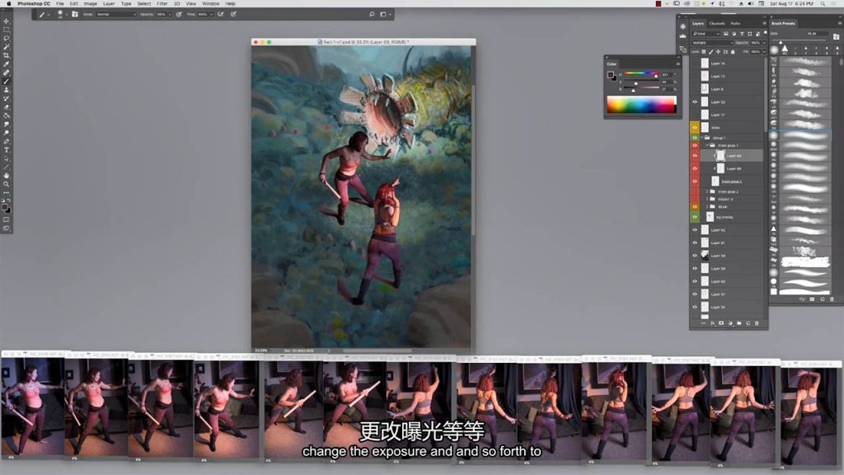This screenshot has height=475, width=844.
Task: Open the Apple menu
Action: tap(8, 3)
